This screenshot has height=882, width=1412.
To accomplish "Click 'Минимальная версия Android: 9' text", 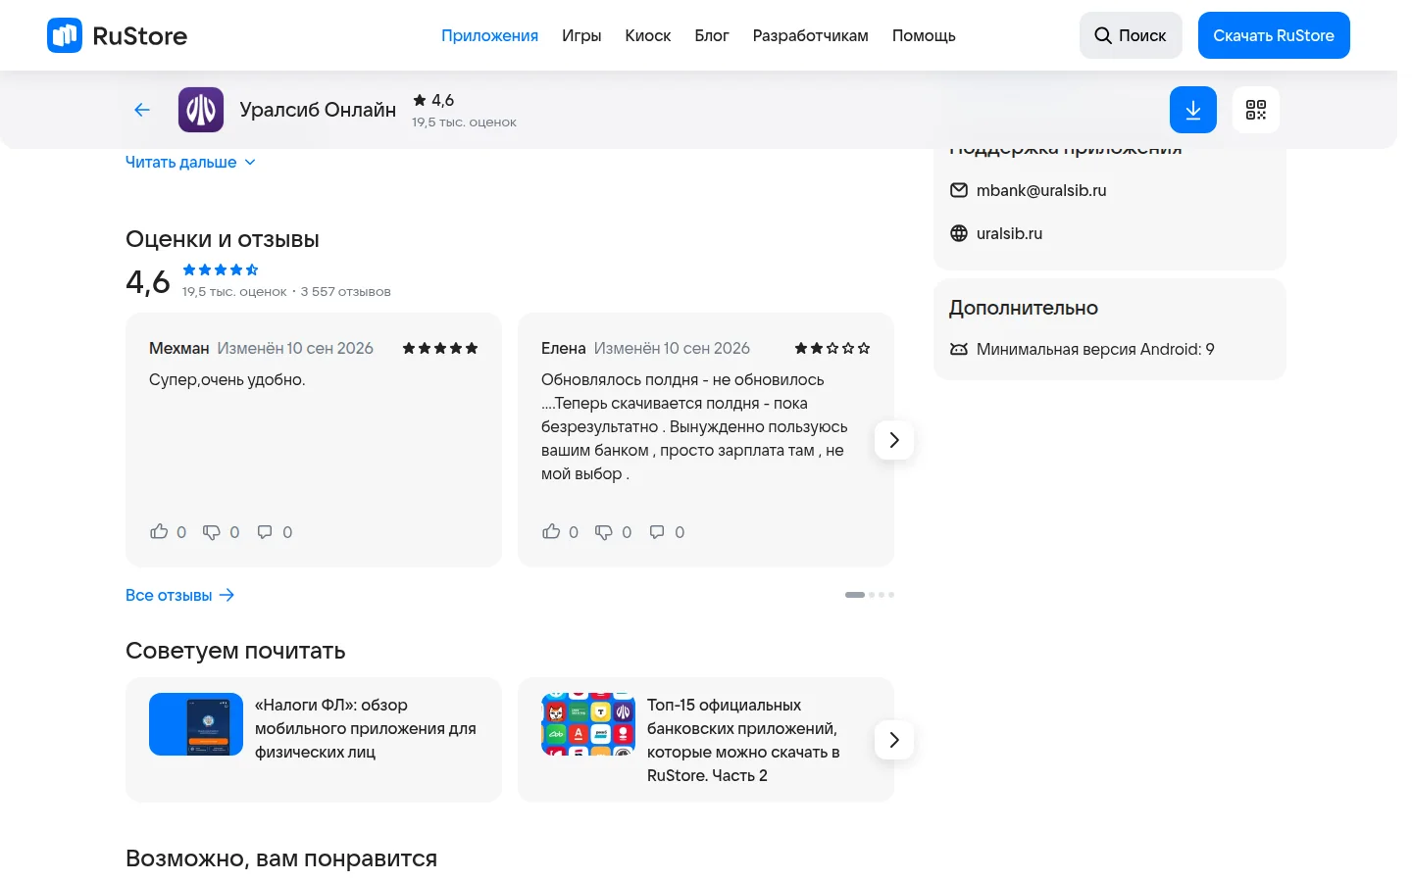I will (x=1095, y=349).
